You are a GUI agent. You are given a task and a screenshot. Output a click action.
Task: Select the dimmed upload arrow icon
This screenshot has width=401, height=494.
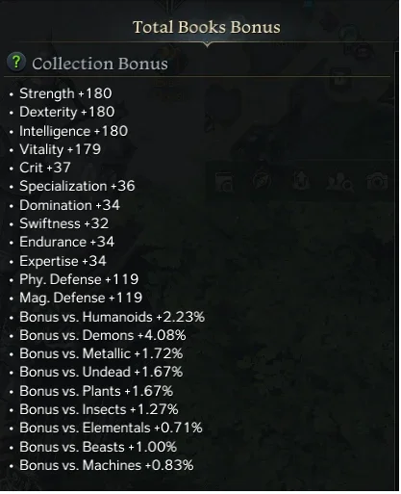pyautogui.click(x=301, y=181)
